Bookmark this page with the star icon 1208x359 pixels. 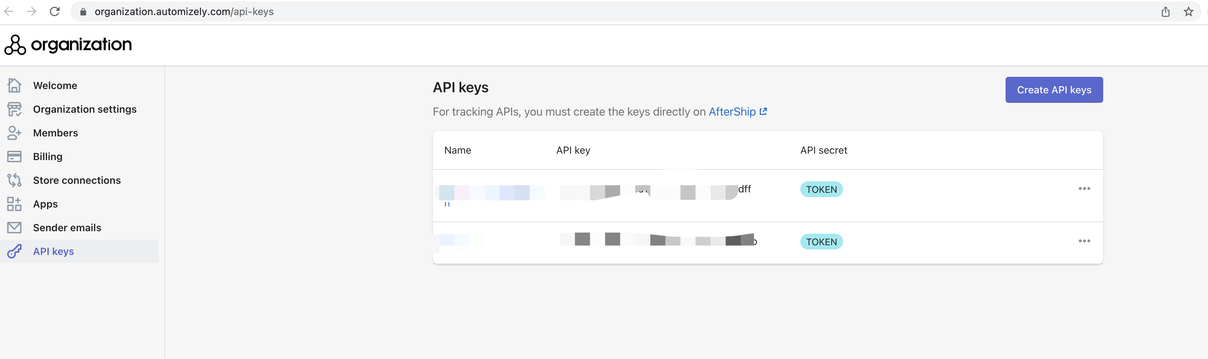point(1188,12)
